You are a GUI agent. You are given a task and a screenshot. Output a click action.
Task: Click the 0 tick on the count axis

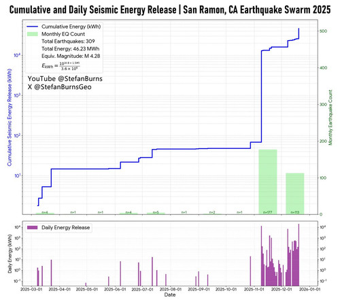[320, 214]
